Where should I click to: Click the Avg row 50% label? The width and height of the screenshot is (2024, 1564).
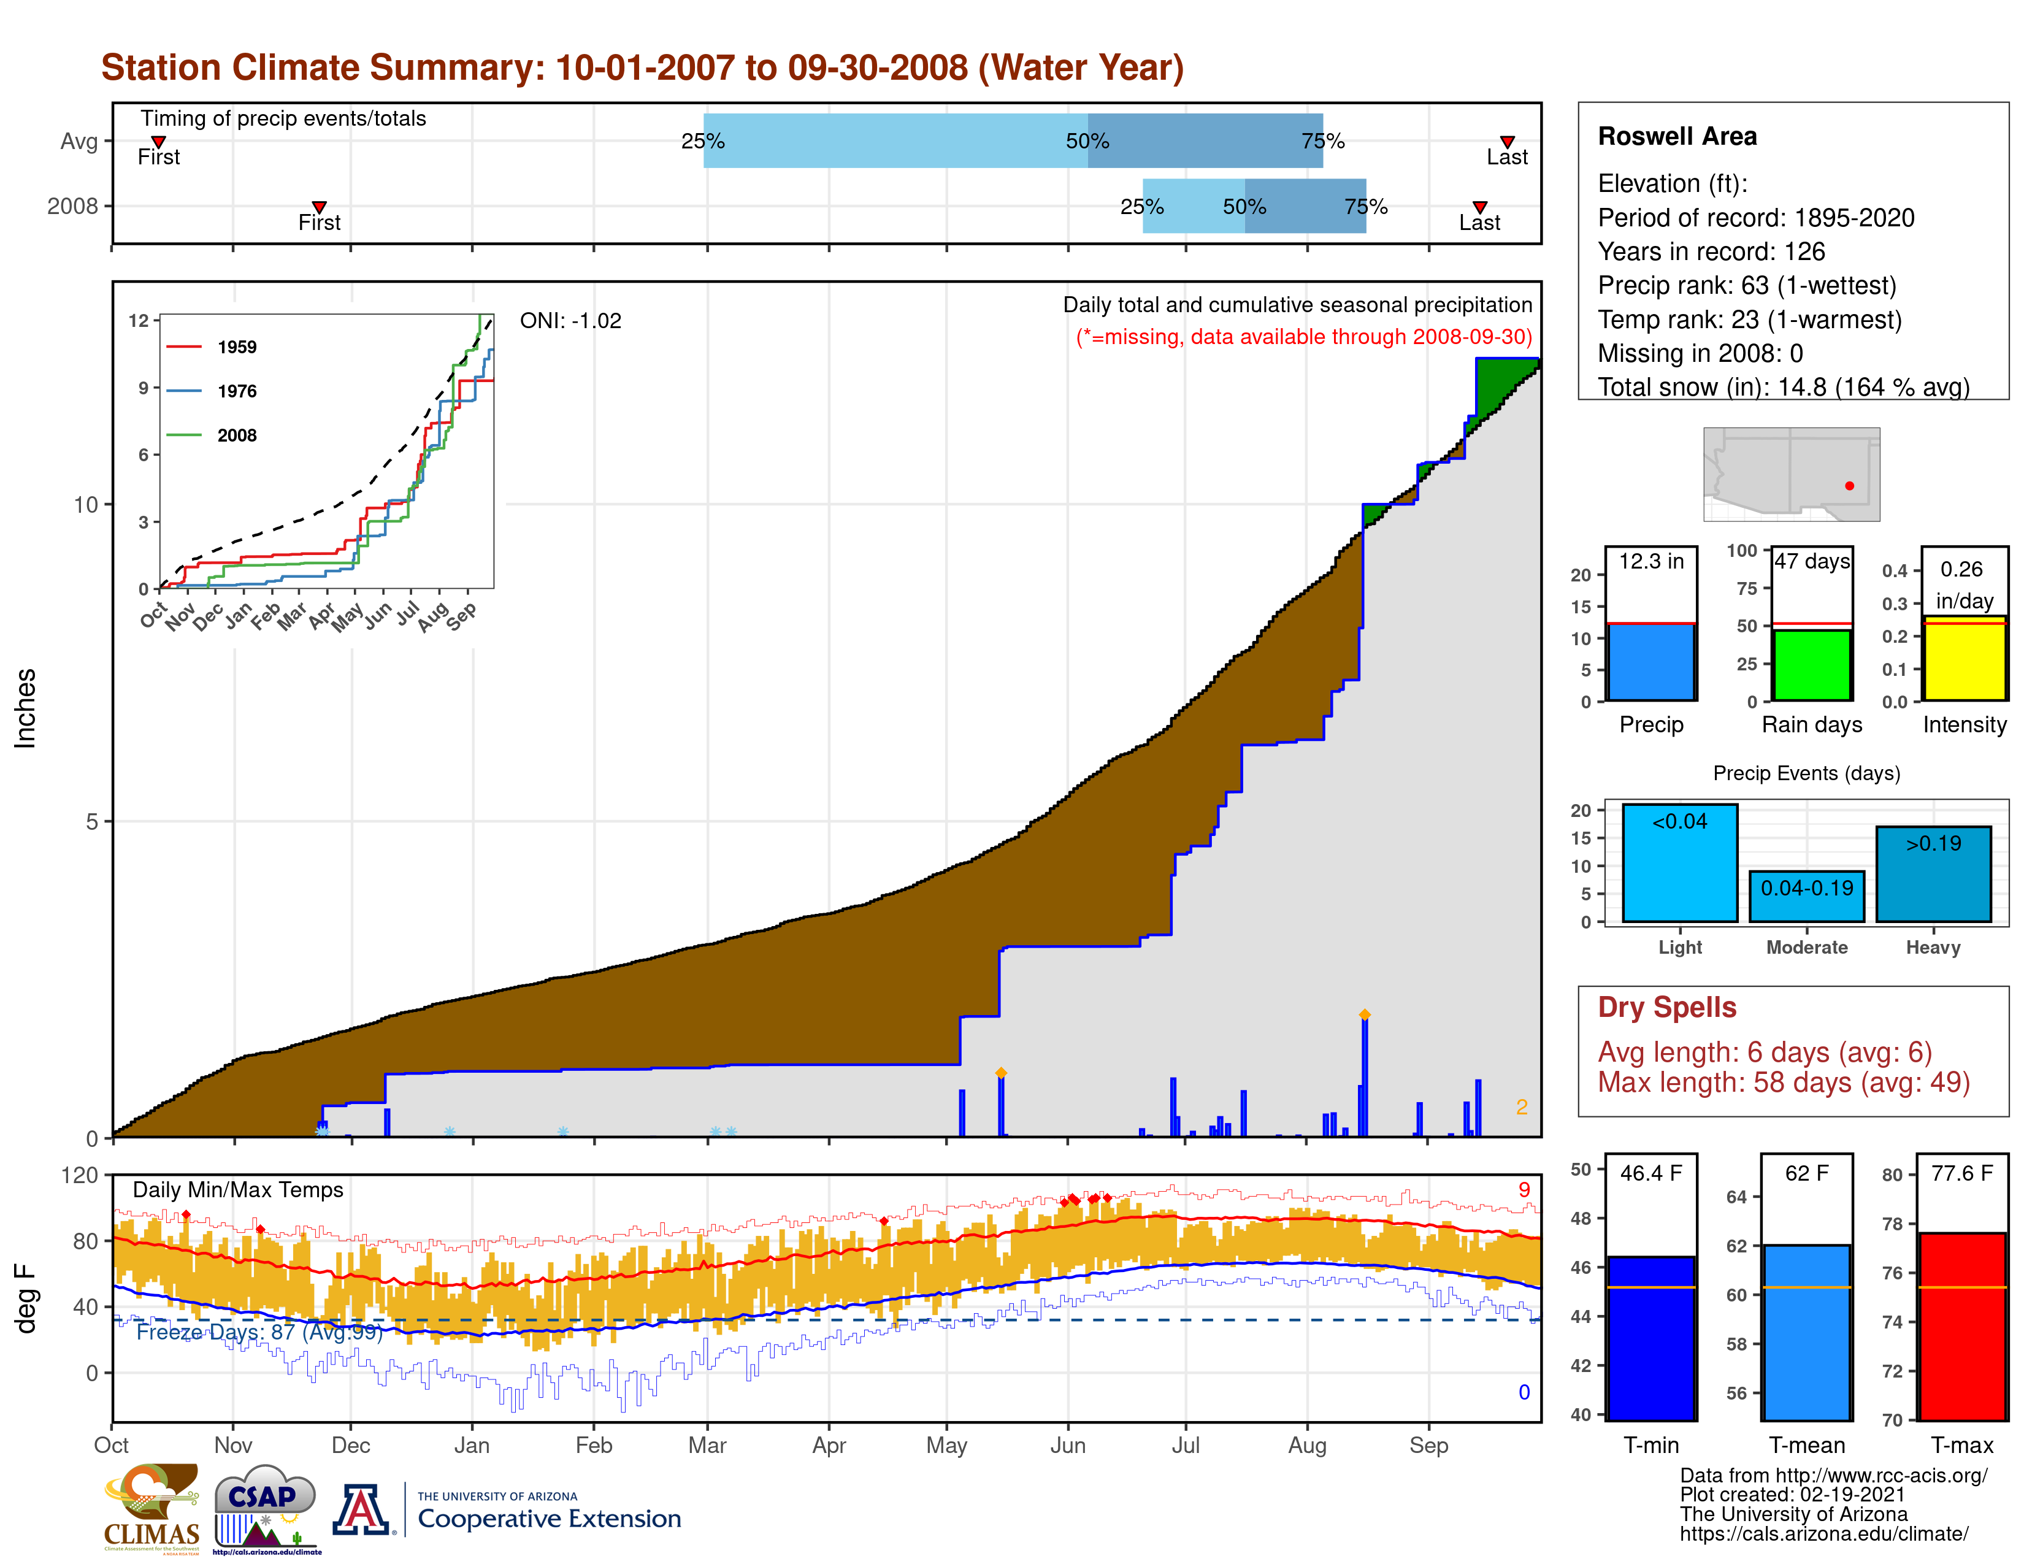1087,141
